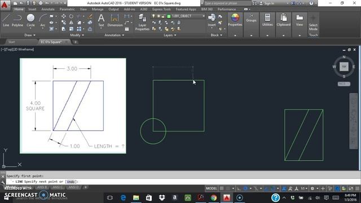Choose the Rotate tool in Modify panel

(x=72, y=16)
